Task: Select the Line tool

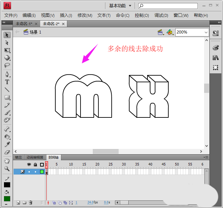Action: tap(7, 90)
